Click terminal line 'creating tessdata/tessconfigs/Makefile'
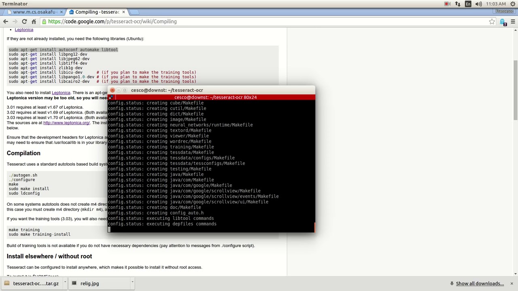The image size is (518, 291). 176,163
